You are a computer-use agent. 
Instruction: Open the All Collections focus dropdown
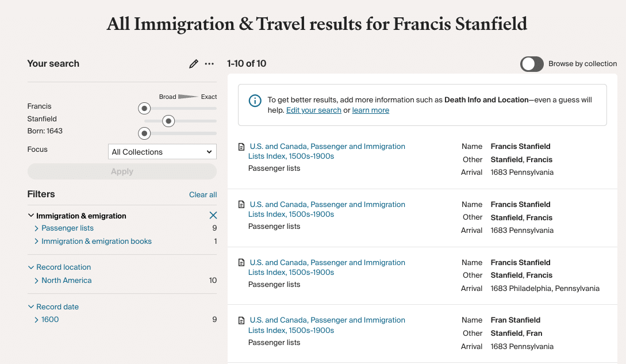(162, 152)
